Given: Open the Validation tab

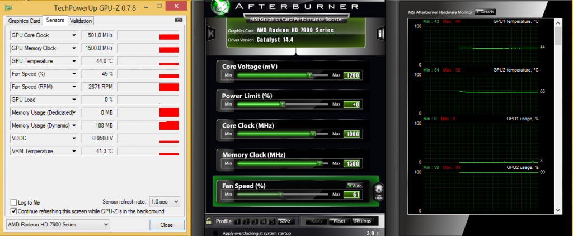Looking at the screenshot, I should point(81,21).
